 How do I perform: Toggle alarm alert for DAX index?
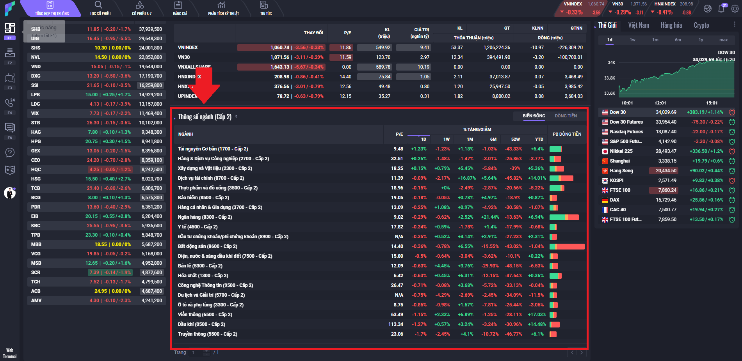732,200
